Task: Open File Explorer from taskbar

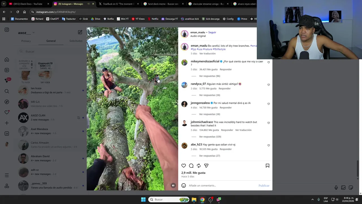Action: pos(194,199)
